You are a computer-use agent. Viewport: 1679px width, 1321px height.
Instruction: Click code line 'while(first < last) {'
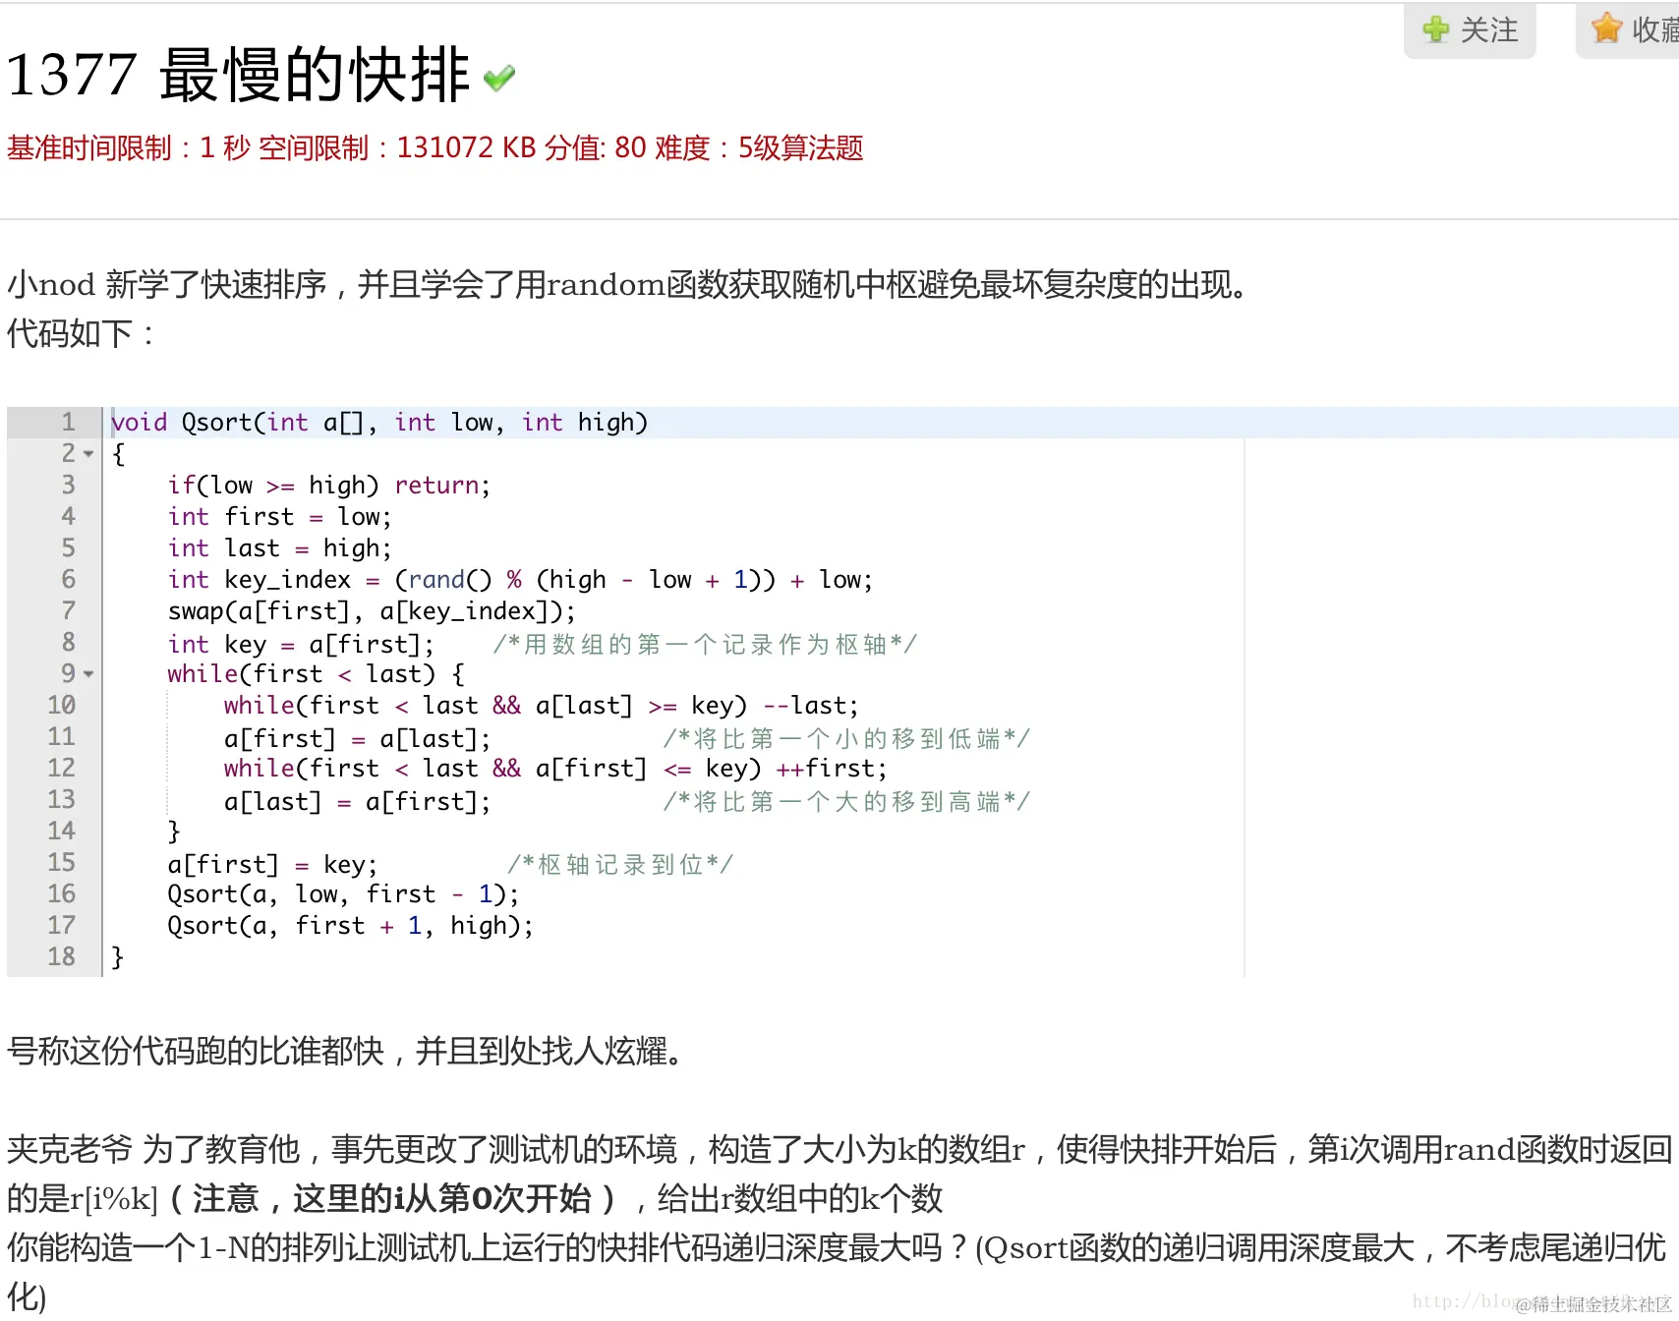pos(316,674)
